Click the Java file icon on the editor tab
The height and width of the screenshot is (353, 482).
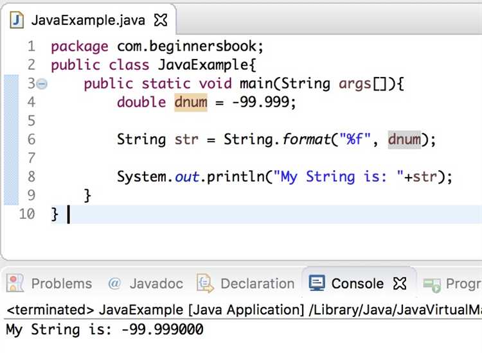[x=17, y=19]
